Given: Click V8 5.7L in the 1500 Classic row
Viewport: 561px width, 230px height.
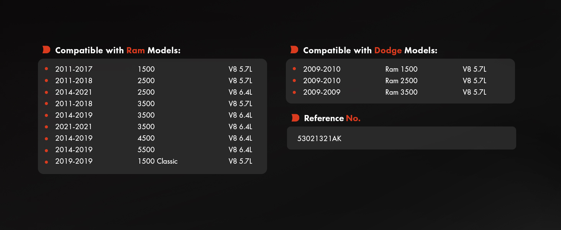Looking at the screenshot, I should pyautogui.click(x=240, y=161).
